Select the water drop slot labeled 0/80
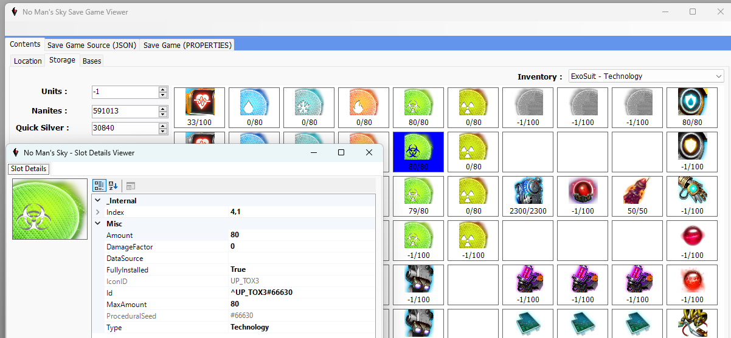Screen dimensions: 731x338 [254, 107]
